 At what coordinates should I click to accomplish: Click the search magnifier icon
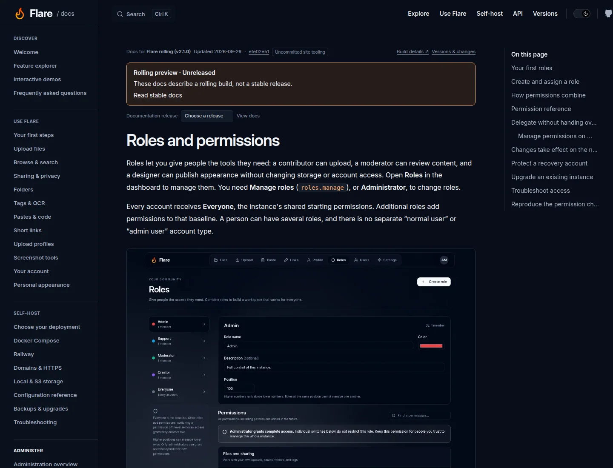click(120, 14)
